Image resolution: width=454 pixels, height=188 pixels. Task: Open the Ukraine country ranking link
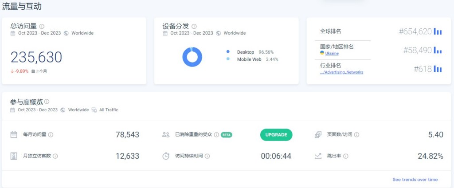pyautogui.click(x=332, y=53)
